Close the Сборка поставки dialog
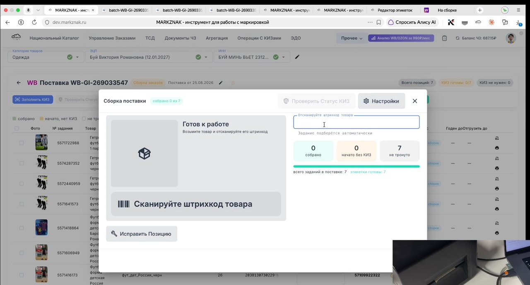The height and width of the screenshot is (285, 530). point(414,101)
